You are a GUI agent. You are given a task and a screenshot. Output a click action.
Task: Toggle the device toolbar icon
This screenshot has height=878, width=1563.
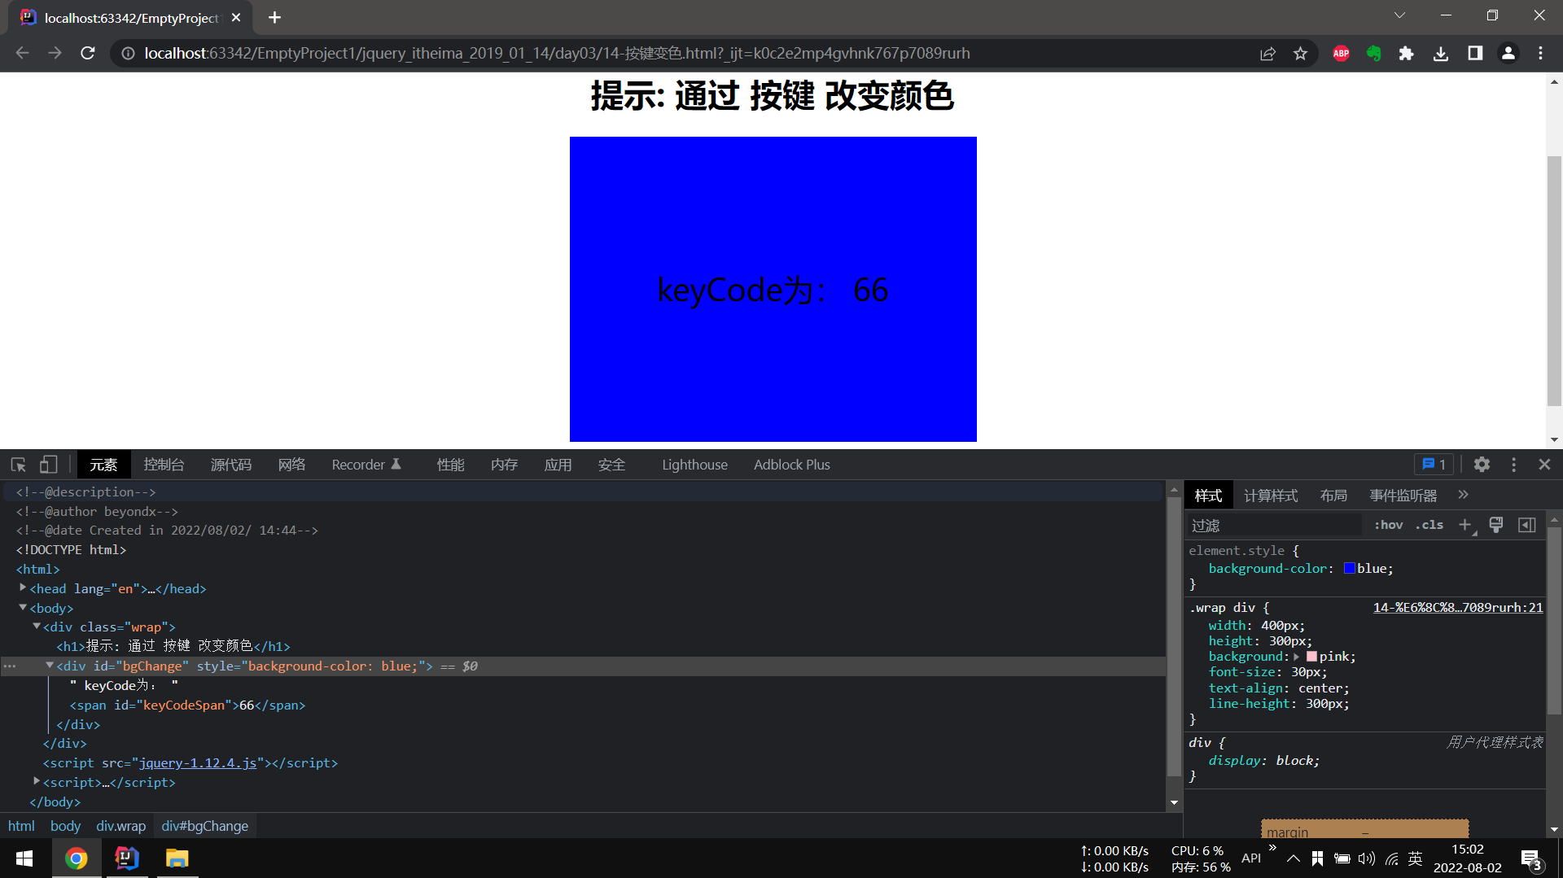pos(49,465)
